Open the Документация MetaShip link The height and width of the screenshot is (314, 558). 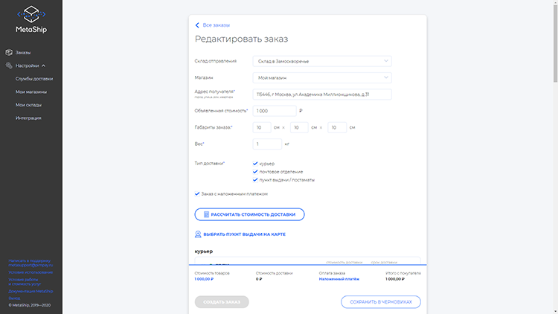pos(31,291)
